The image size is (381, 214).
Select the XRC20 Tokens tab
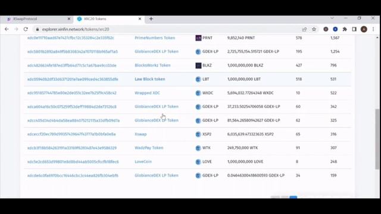(110, 19)
